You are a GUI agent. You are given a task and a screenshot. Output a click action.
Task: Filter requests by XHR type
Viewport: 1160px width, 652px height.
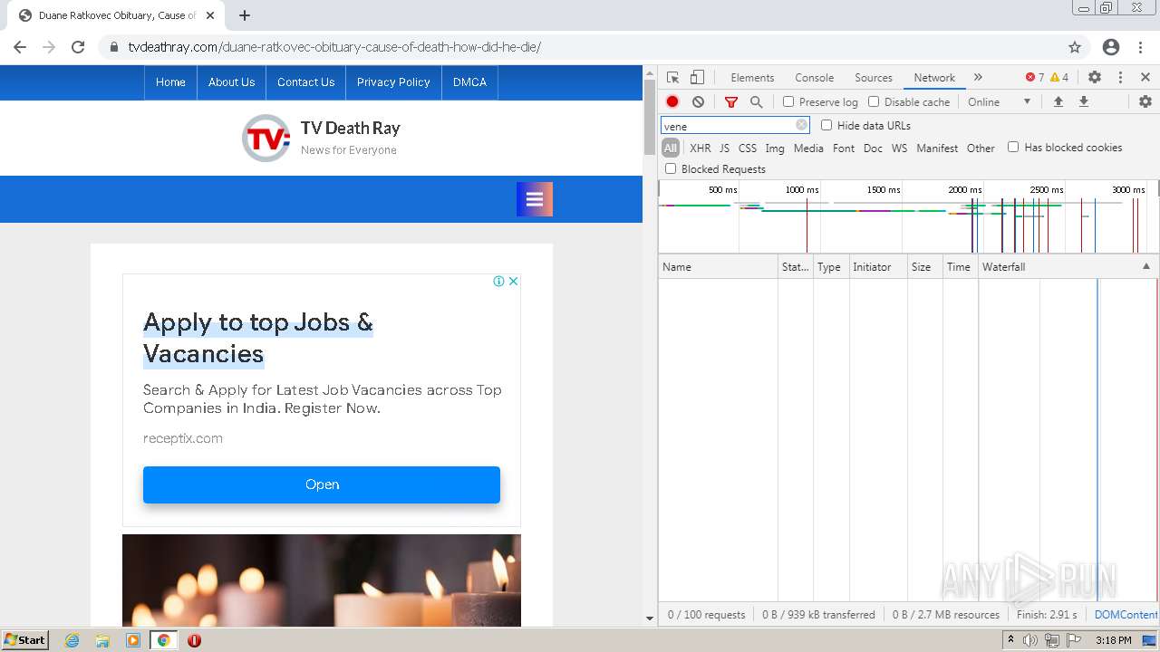click(701, 149)
